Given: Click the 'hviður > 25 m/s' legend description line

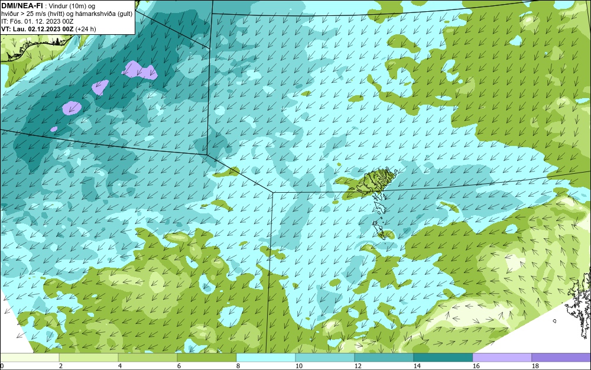Looking at the screenshot, I should point(67,14).
